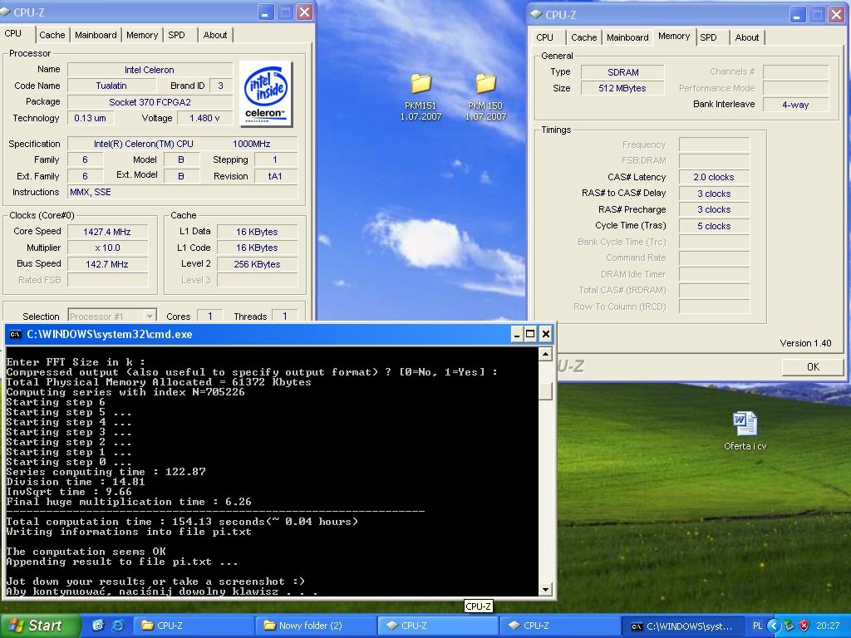Click the CAS# Latency 2.0 clocks field
851x638 pixels.
[714, 178]
